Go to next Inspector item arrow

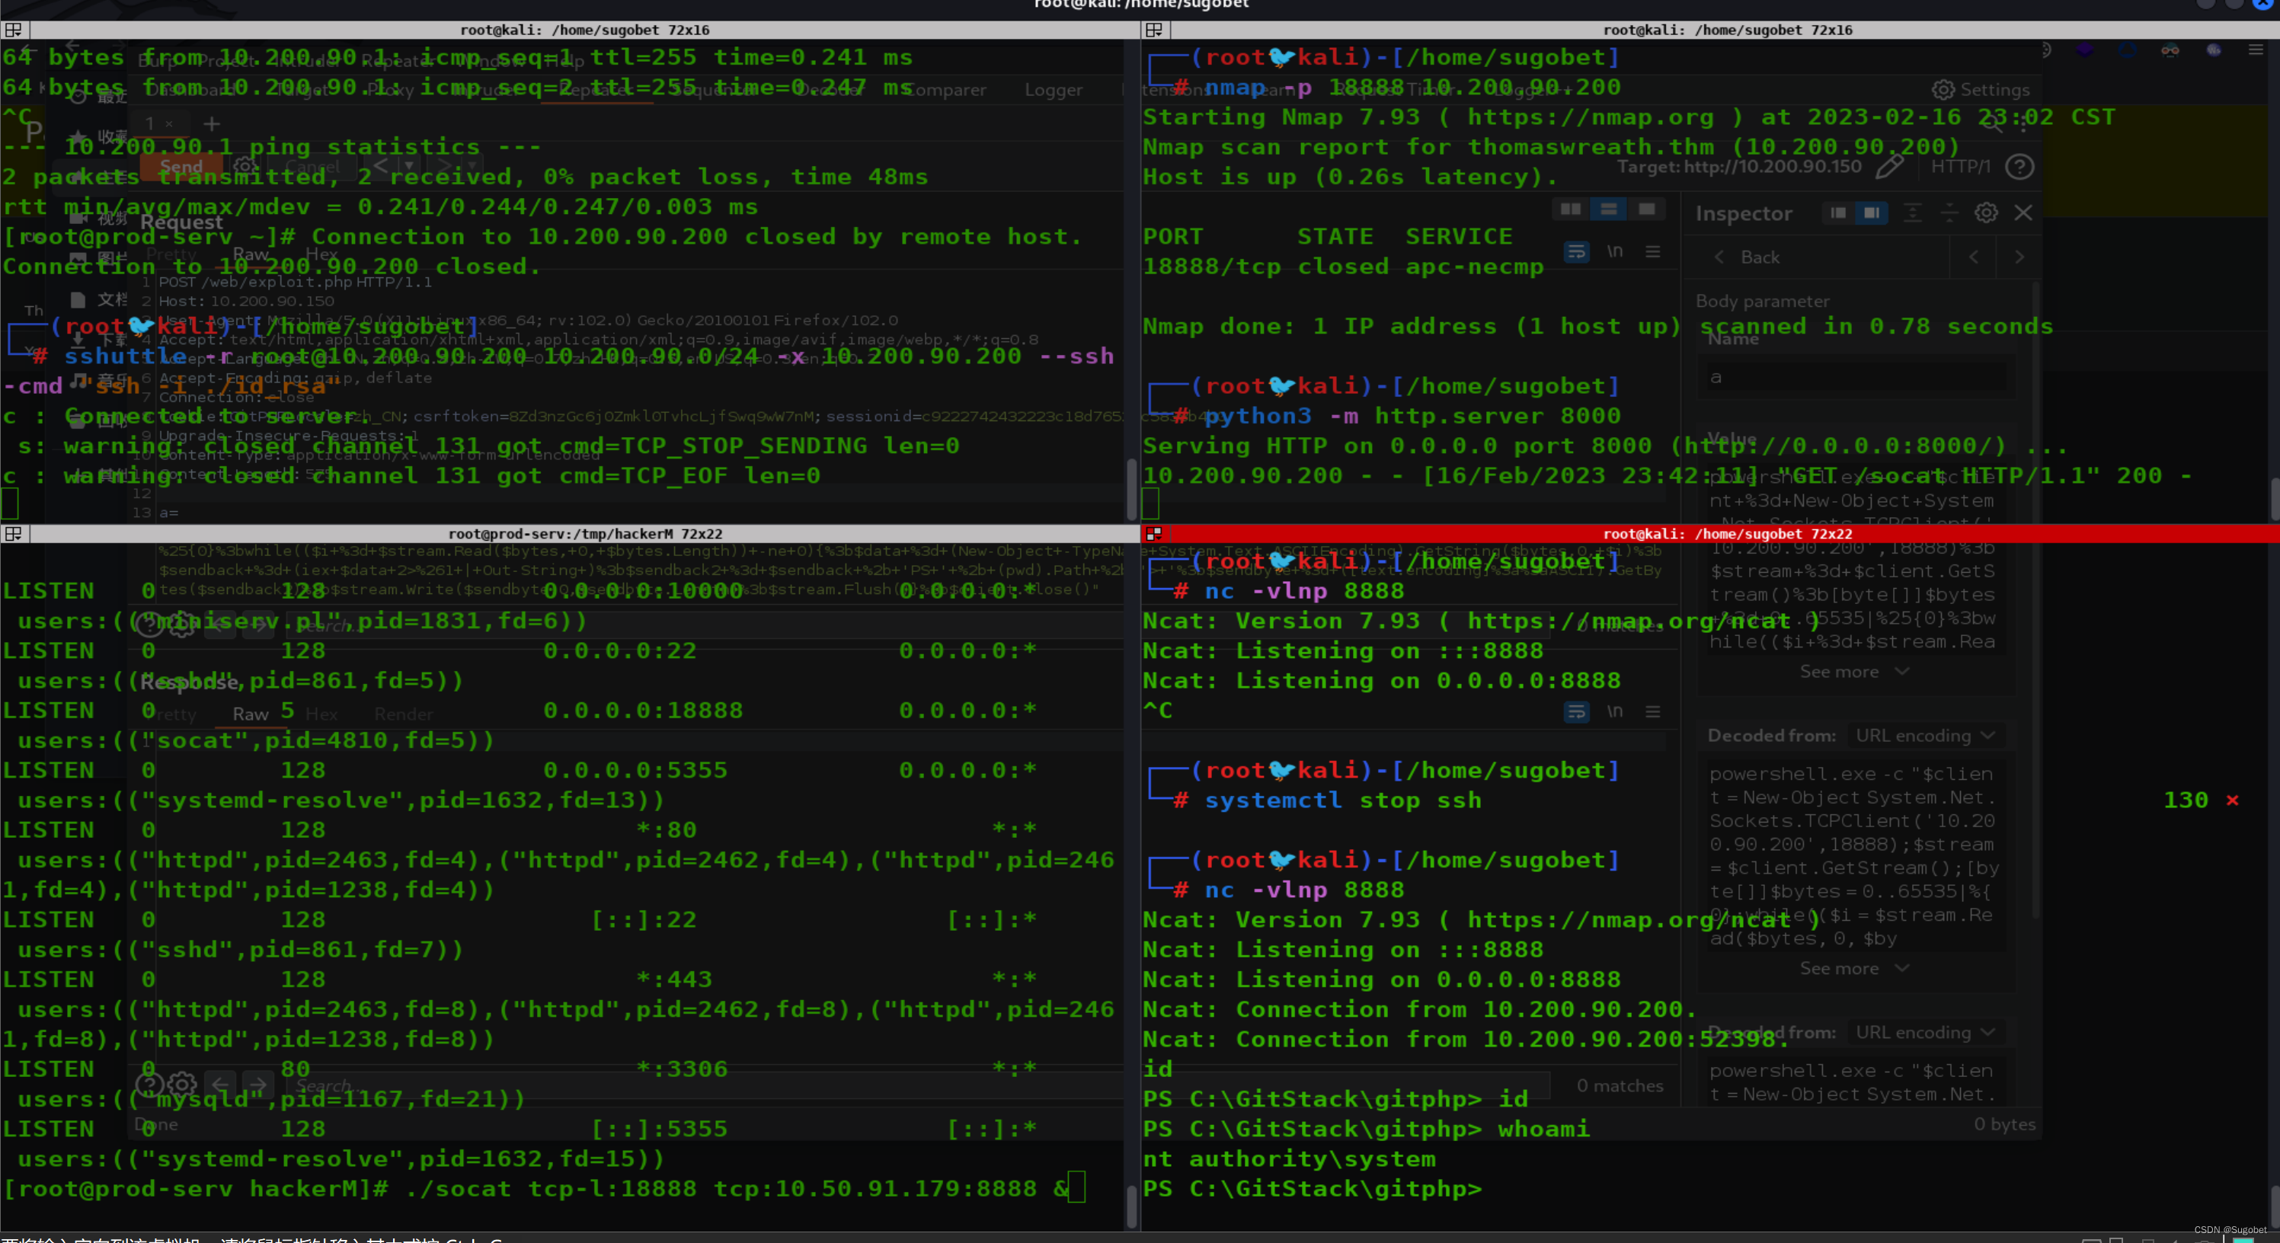(x=2019, y=257)
